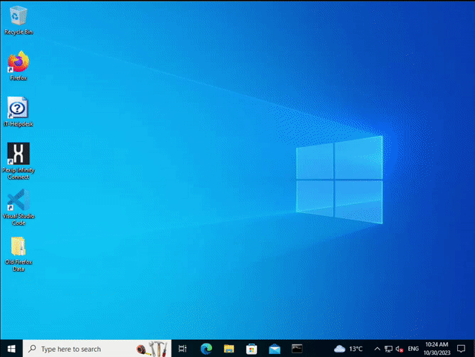Image resolution: width=475 pixels, height=357 pixels.
Task: Open the Recycle Bin desktop icon
Action: (18, 16)
